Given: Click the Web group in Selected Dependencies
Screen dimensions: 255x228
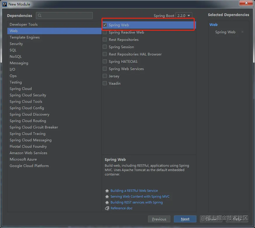Looking at the screenshot, I should coord(213,25).
